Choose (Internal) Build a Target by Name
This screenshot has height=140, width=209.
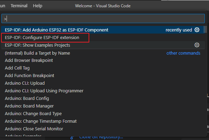click(x=102, y=53)
